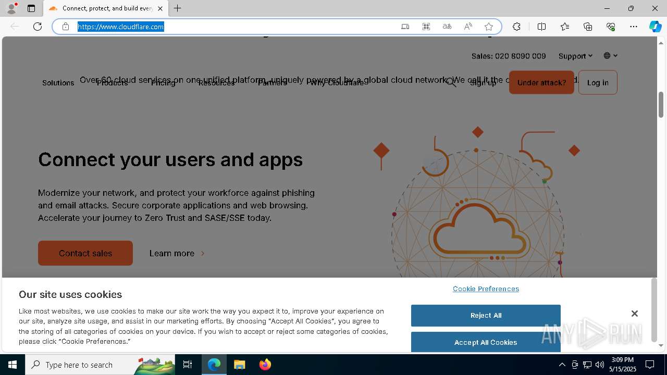This screenshot has height=375, width=667.
Task: Open Settings and more menu
Action: [634, 27]
